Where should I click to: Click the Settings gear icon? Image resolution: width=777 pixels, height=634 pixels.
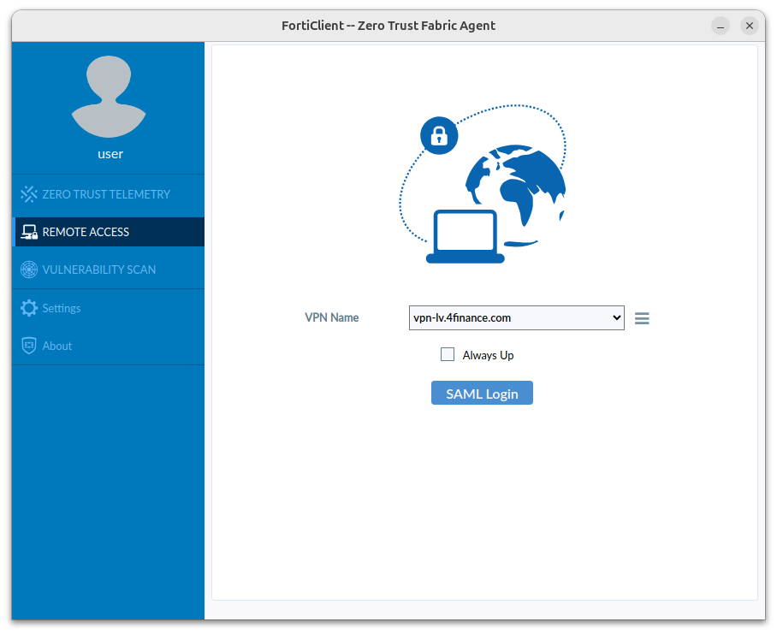(29, 308)
